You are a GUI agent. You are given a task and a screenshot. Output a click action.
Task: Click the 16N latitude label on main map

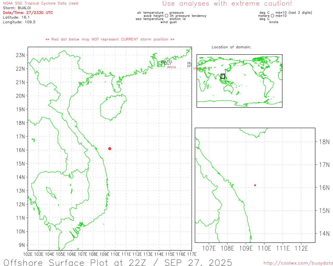click(20, 150)
